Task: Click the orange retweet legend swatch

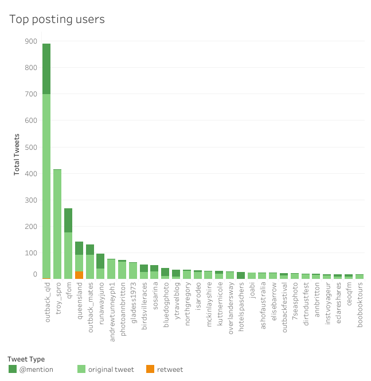Action: [x=150, y=370]
